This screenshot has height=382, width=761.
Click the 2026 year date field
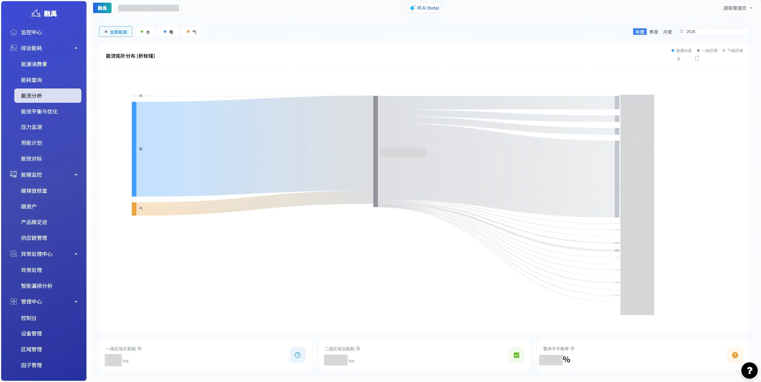coord(714,32)
